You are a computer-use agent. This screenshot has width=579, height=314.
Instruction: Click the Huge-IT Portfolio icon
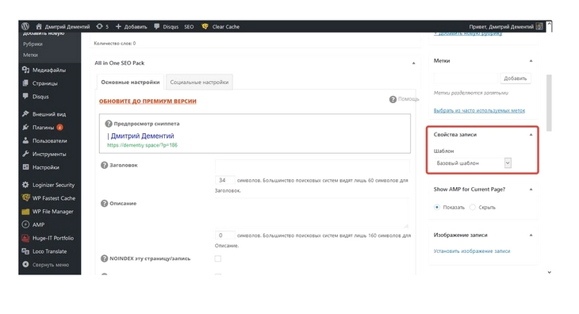(x=25, y=238)
